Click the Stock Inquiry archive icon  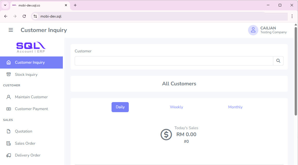point(8,75)
